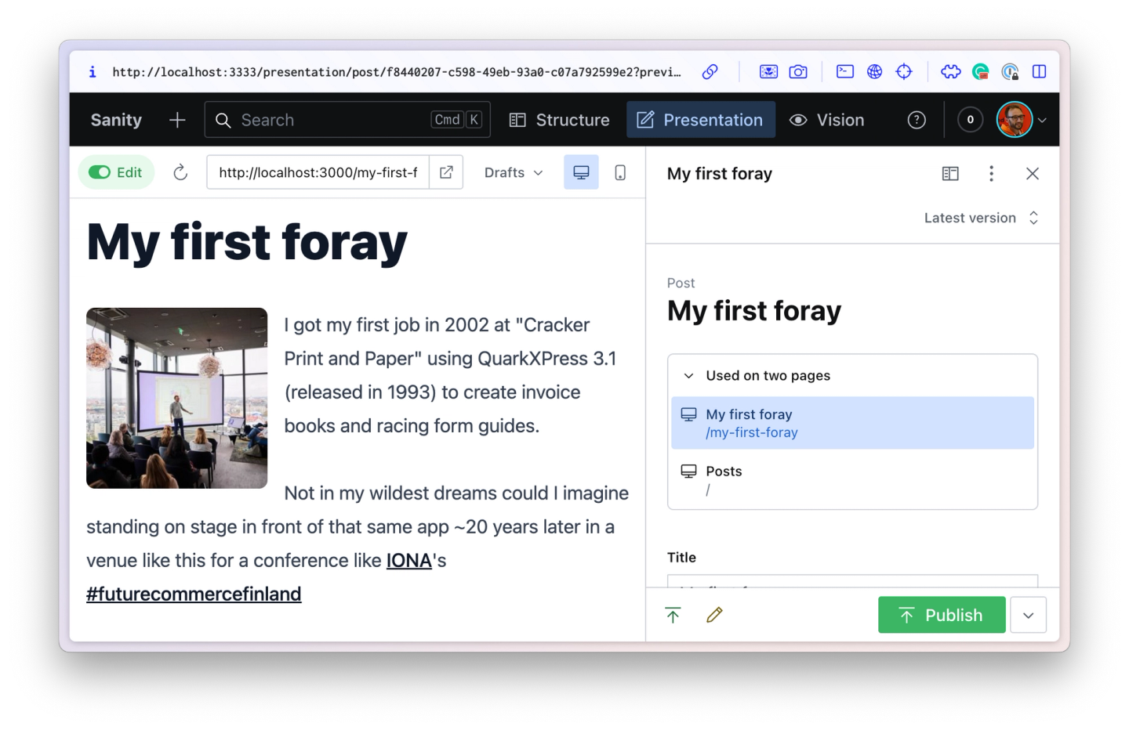The image size is (1129, 730).
Task: Click the My first foray preview heading
Action: (247, 242)
